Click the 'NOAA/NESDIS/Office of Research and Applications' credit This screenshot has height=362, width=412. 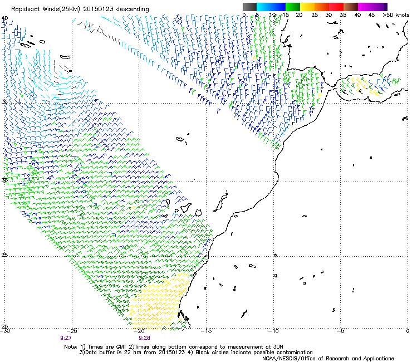(x=328, y=359)
